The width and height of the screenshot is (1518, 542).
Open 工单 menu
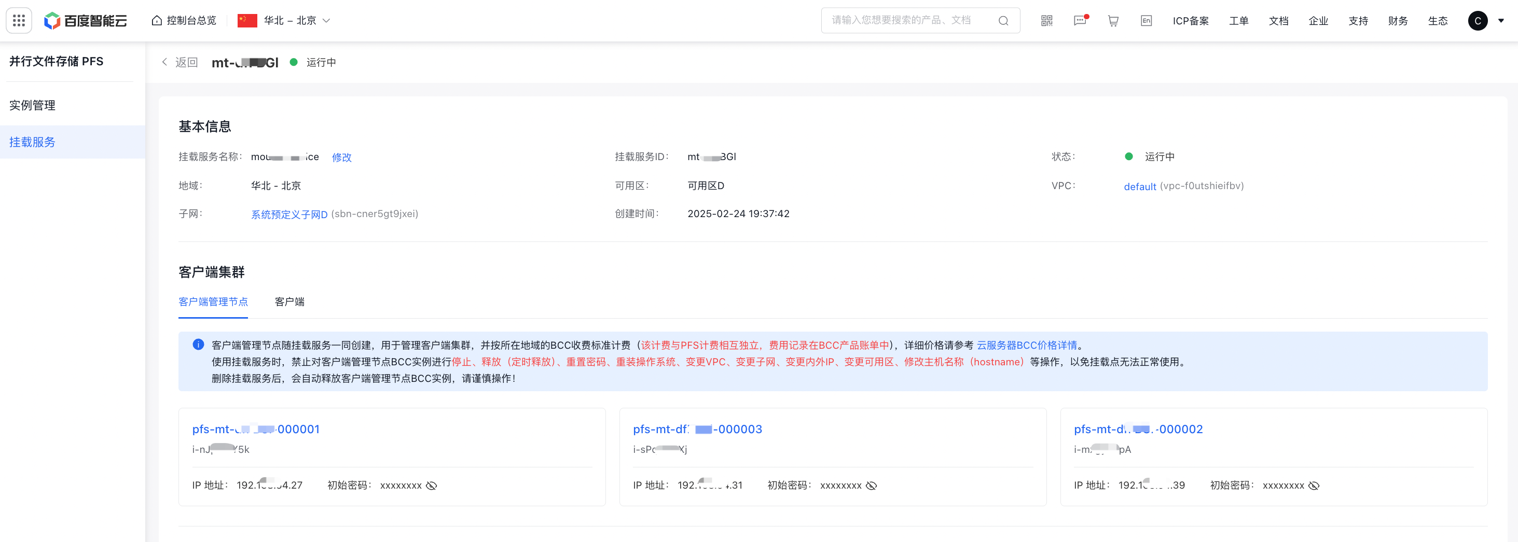click(x=1239, y=21)
